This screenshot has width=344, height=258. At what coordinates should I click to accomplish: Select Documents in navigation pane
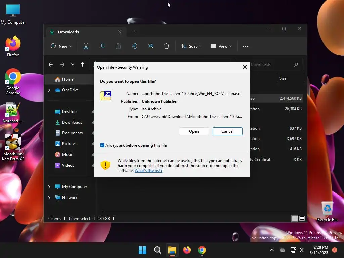coord(69,133)
